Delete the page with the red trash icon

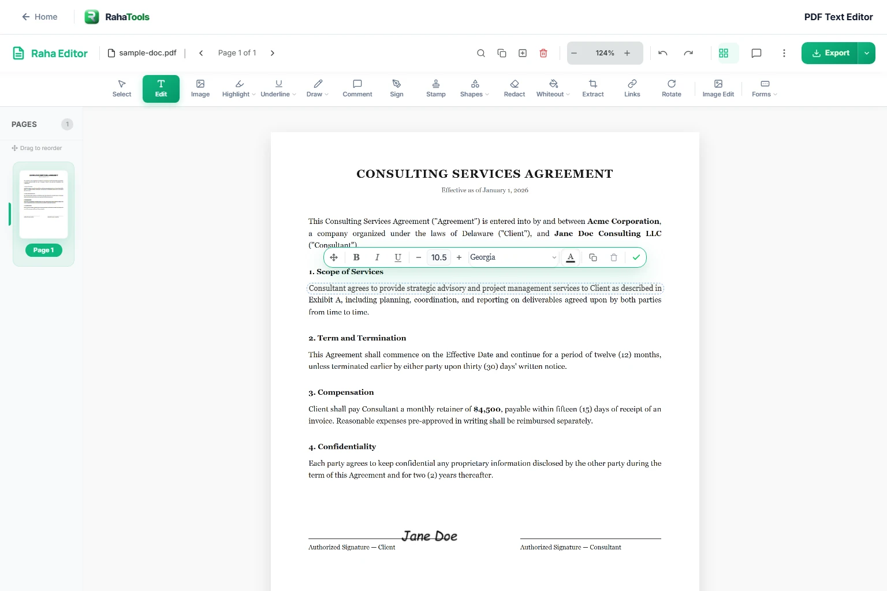(x=543, y=53)
